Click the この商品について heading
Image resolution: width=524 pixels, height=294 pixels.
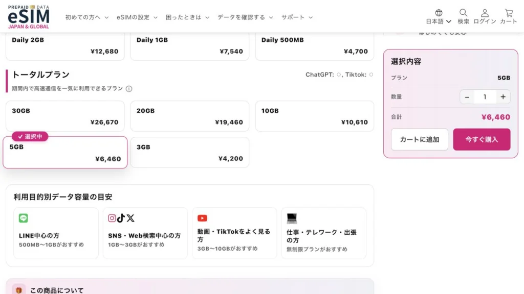[57, 290]
